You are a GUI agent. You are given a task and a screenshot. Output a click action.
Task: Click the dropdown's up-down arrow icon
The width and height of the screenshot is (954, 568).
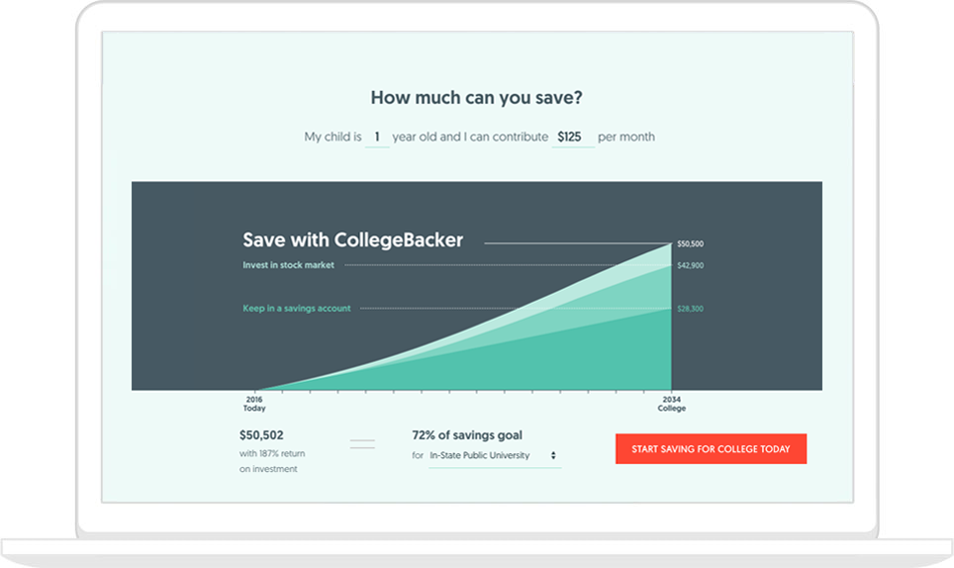click(553, 455)
